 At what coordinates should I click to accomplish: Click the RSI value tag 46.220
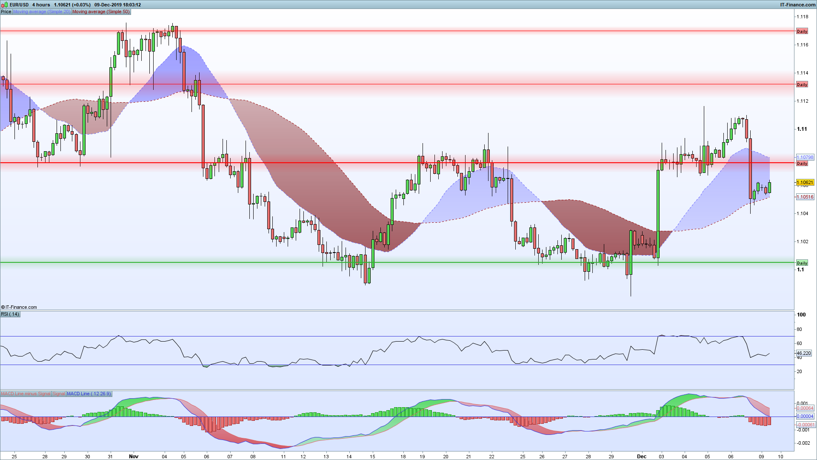pyautogui.click(x=804, y=353)
